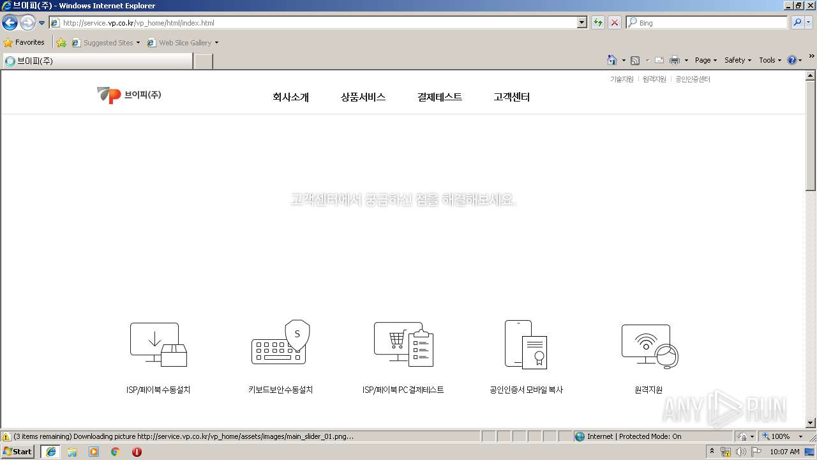Click the system tray volume icon
Screen dimensions: 817x460
pos(740,452)
